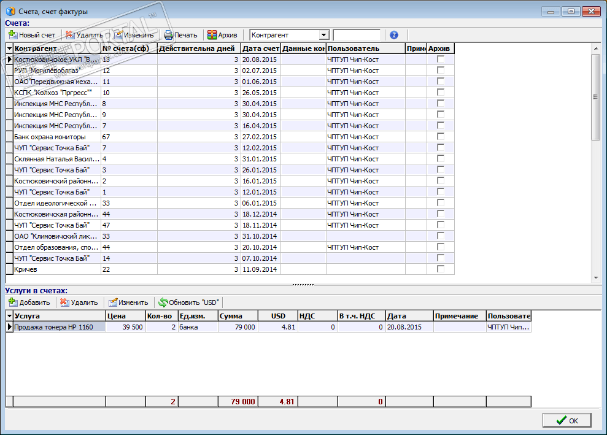Viewport: 607px width, 435px height.
Task: Click invoices Архив column header
Action: (441, 48)
